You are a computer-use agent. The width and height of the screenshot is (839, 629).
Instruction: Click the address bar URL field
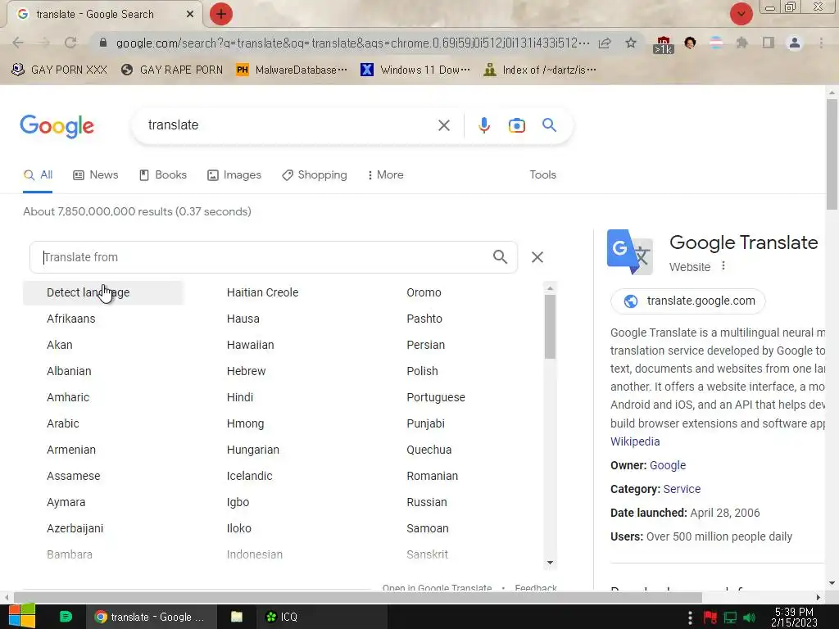352,43
